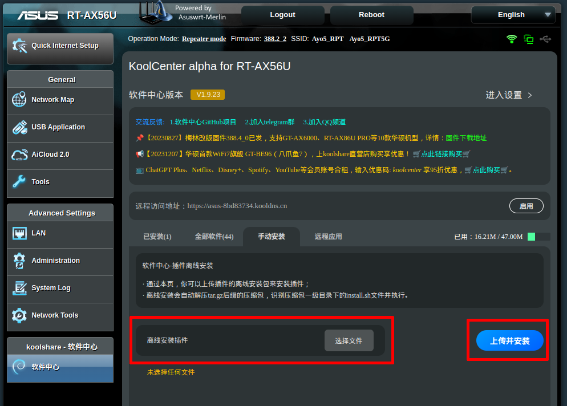The height and width of the screenshot is (406, 567).
Task: Open the firmware version 388.2_2 link
Action: (275, 39)
